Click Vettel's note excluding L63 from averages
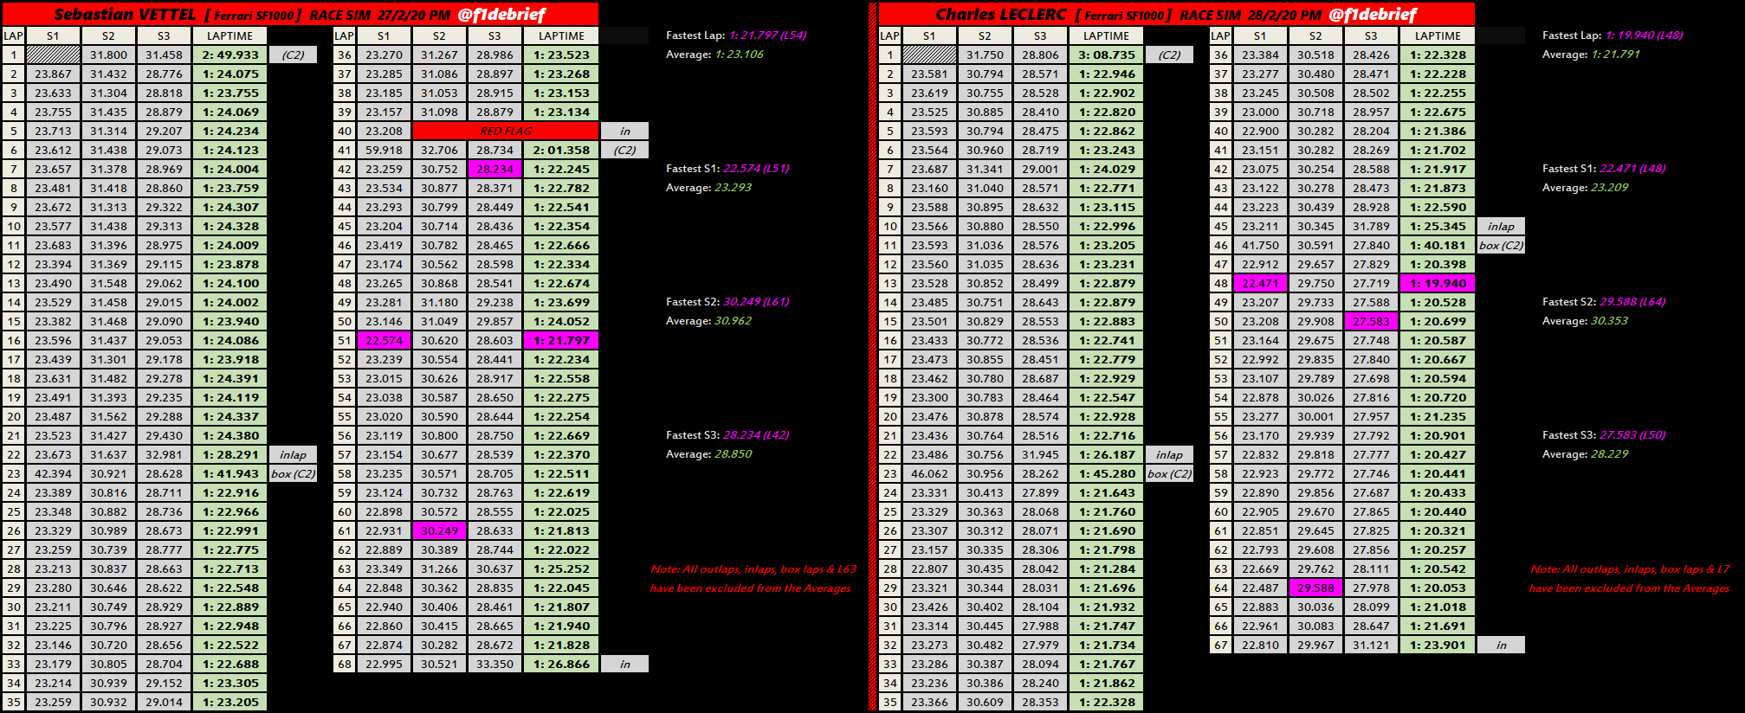Viewport: 1745px width, 713px height. [753, 579]
